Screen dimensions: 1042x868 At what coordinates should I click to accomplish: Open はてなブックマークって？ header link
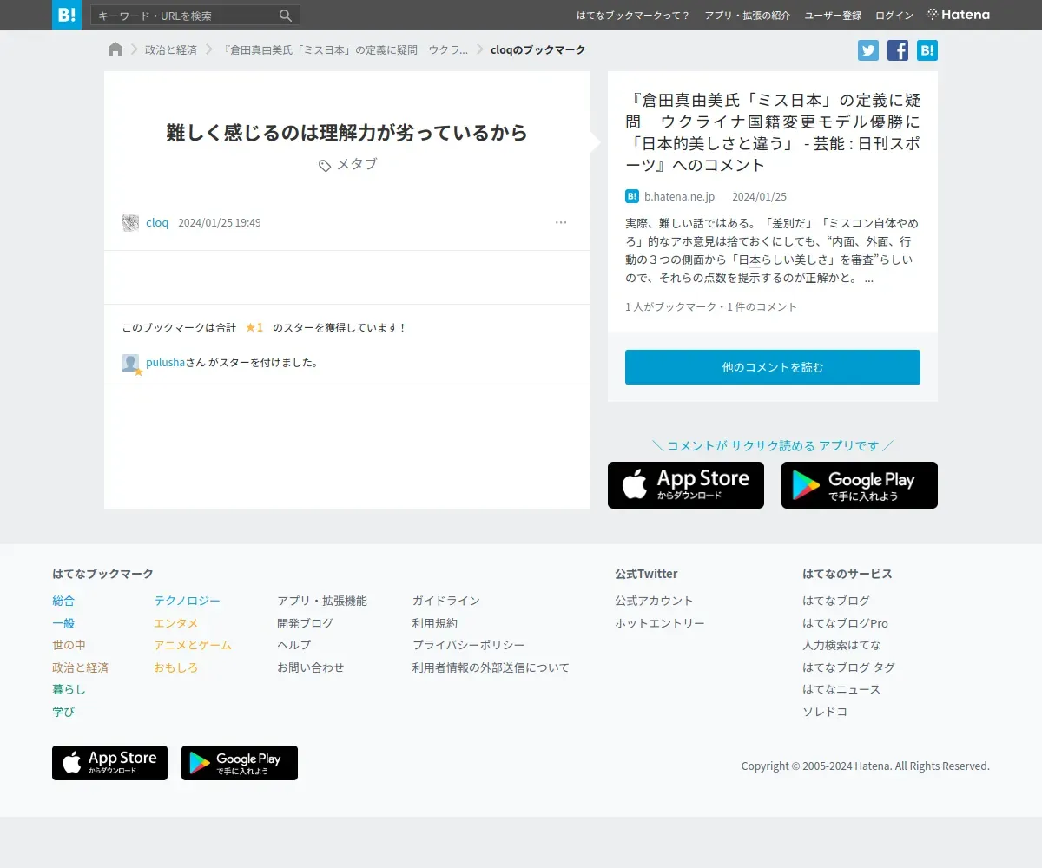(634, 16)
